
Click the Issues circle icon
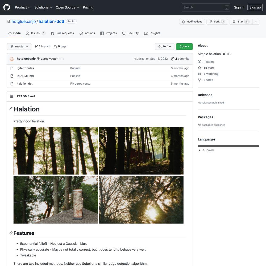[x=27, y=33]
